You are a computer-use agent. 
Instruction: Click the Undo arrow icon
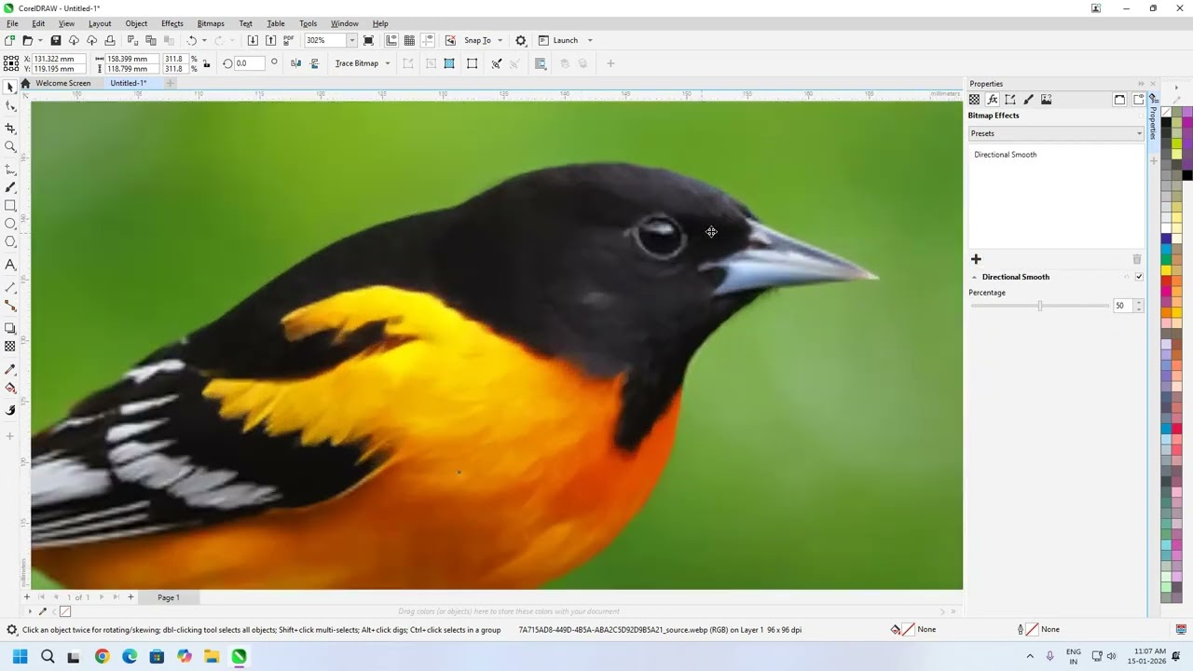pyautogui.click(x=192, y=40)
